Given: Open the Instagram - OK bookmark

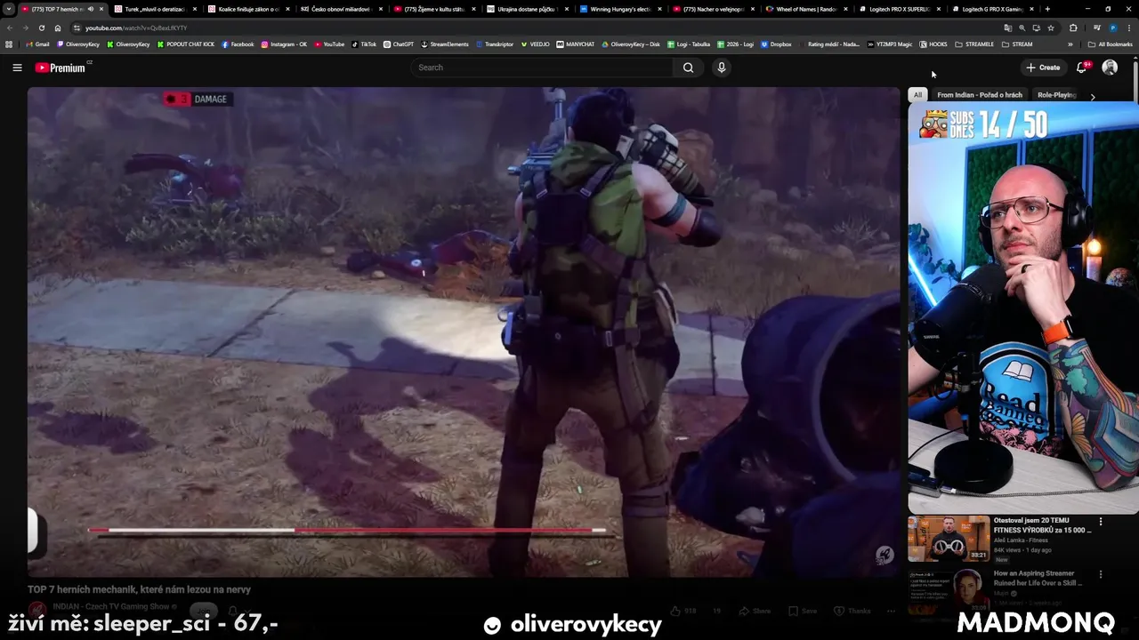Looking at the screenshot, I should tap(284, 44).
